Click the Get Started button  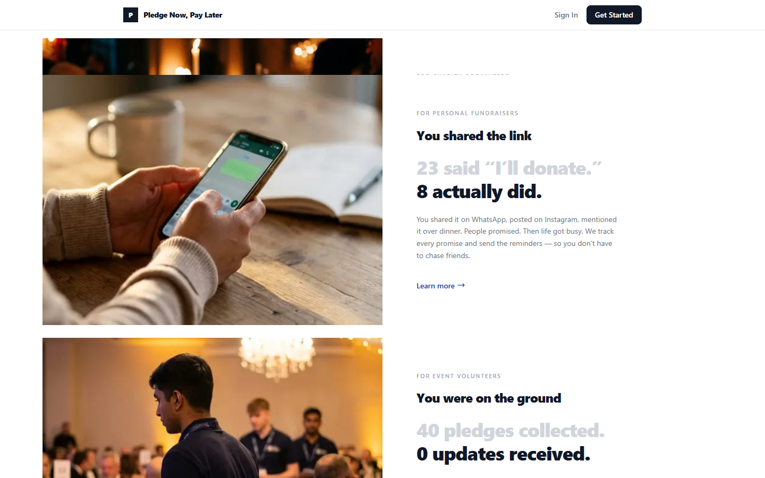tap(614, 15)
